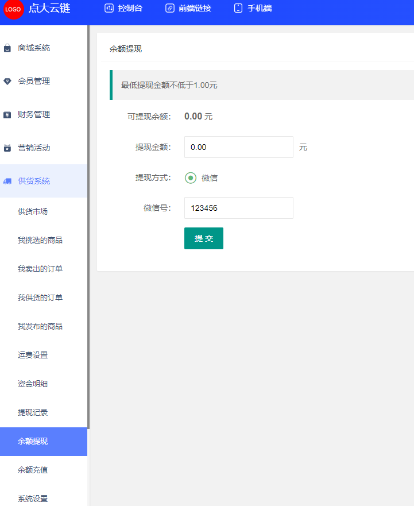This screenshot has height=506, width=414.
Task: Click the green 提交 button
Action: pyautogui.click(x=204, y=238)
